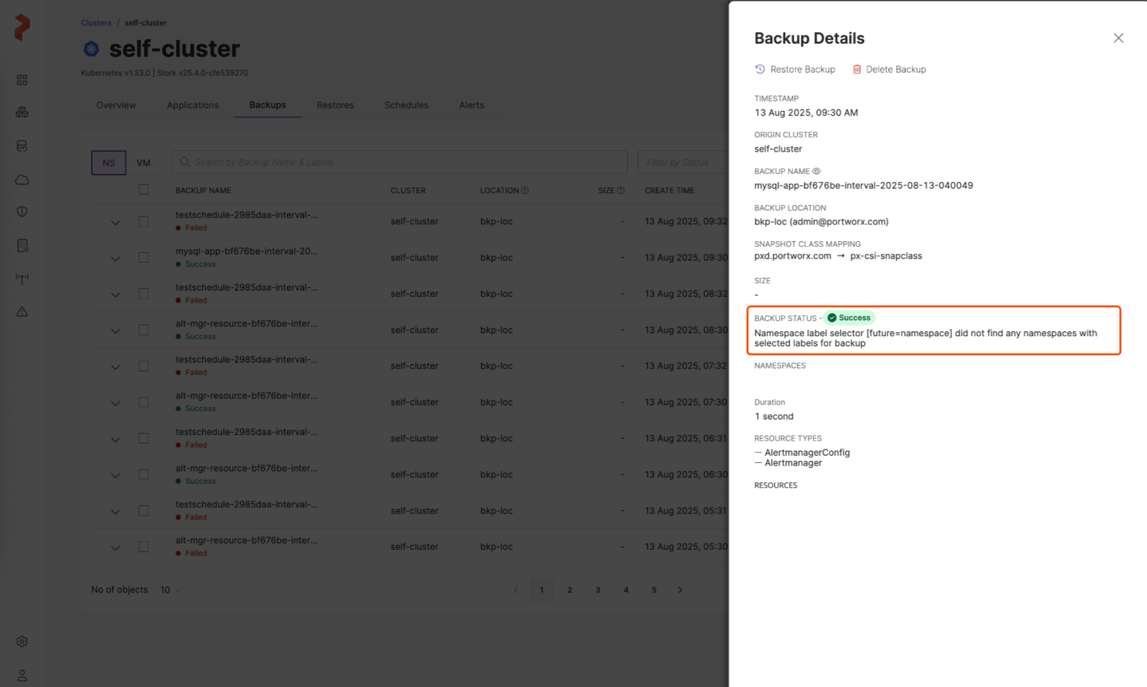This screenshot has height=687, width=1147.
Task: Select the NS toggle button
Action: click(108, 163)
